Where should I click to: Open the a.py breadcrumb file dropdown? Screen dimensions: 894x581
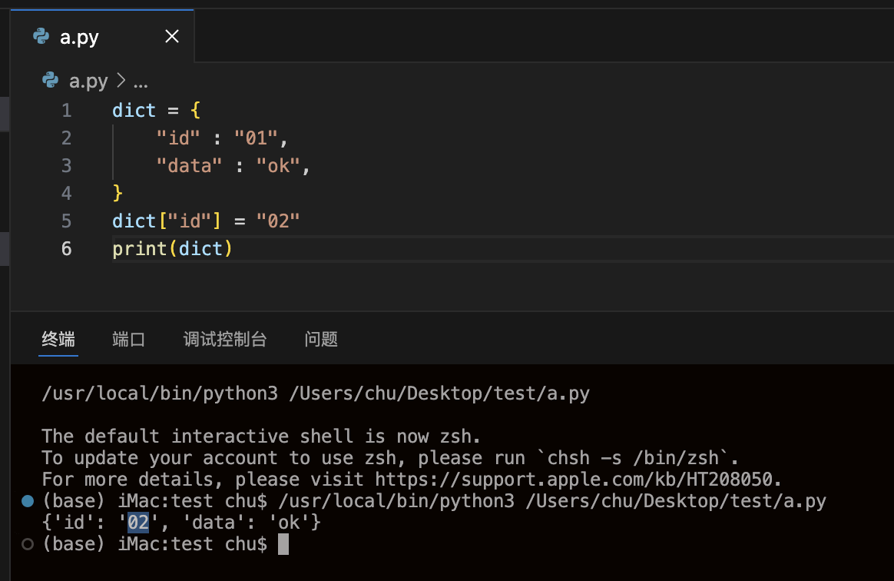[88, 81]
